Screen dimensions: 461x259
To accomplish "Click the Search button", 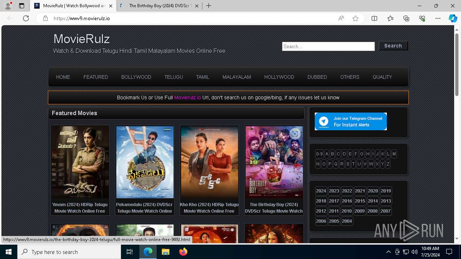I will [x=393, y=46].
